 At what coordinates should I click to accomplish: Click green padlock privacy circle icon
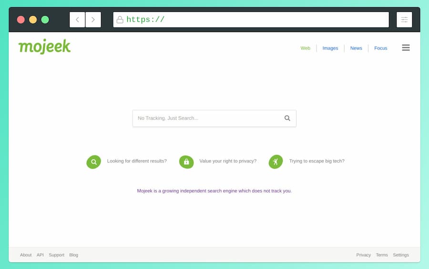click(186, 162)
